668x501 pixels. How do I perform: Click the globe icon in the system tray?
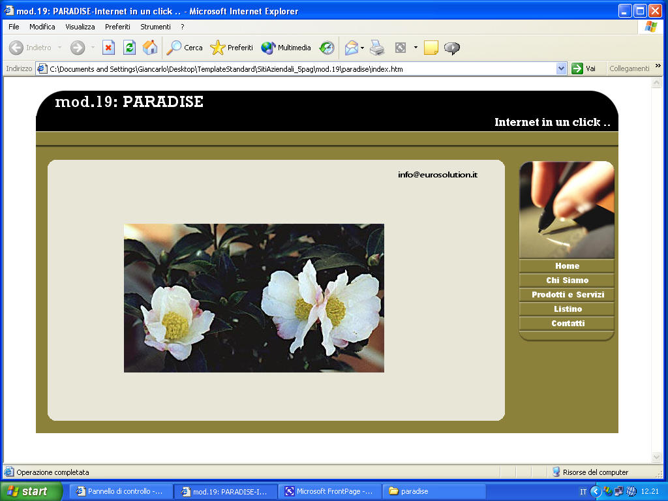coord(631,492)
